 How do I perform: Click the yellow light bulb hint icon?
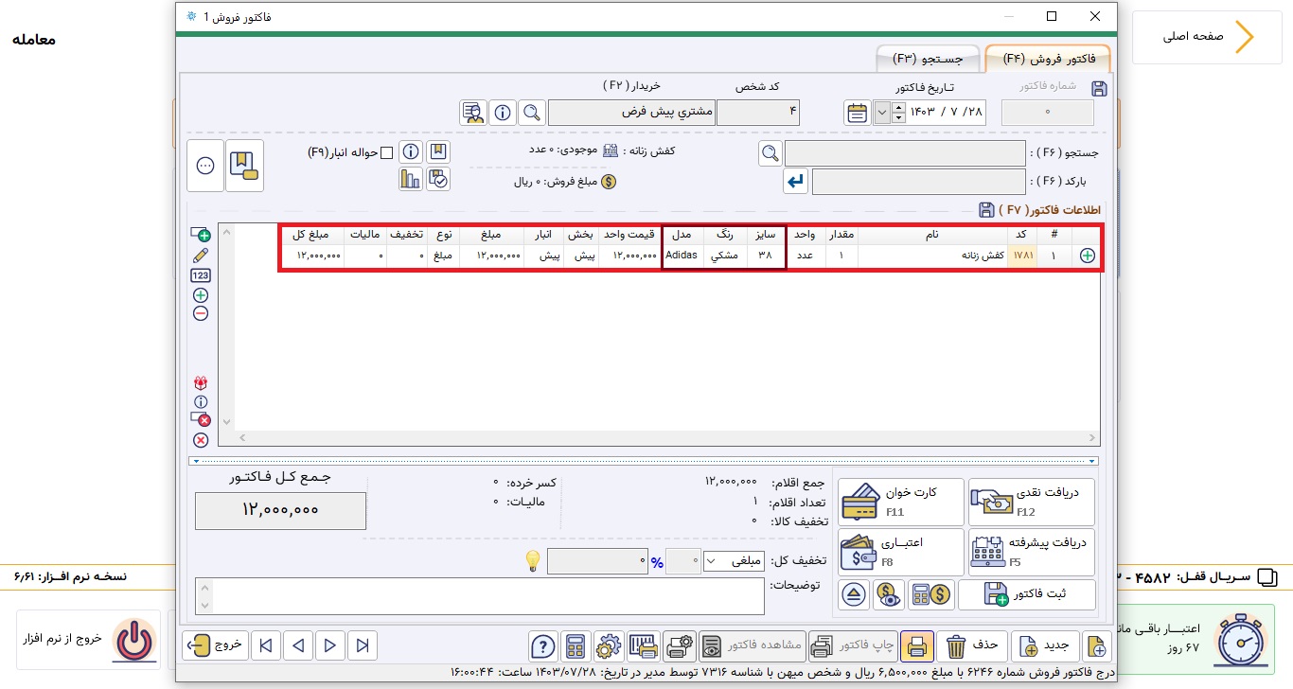click(534, 561)
